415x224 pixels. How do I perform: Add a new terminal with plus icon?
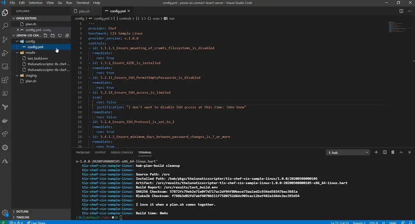coord(376,152)
